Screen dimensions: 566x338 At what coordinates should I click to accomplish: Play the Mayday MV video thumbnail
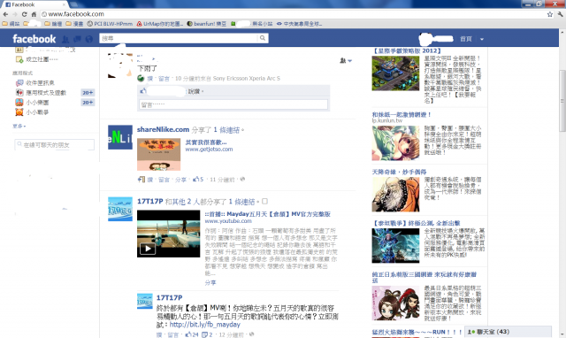[x=168, y=234]
